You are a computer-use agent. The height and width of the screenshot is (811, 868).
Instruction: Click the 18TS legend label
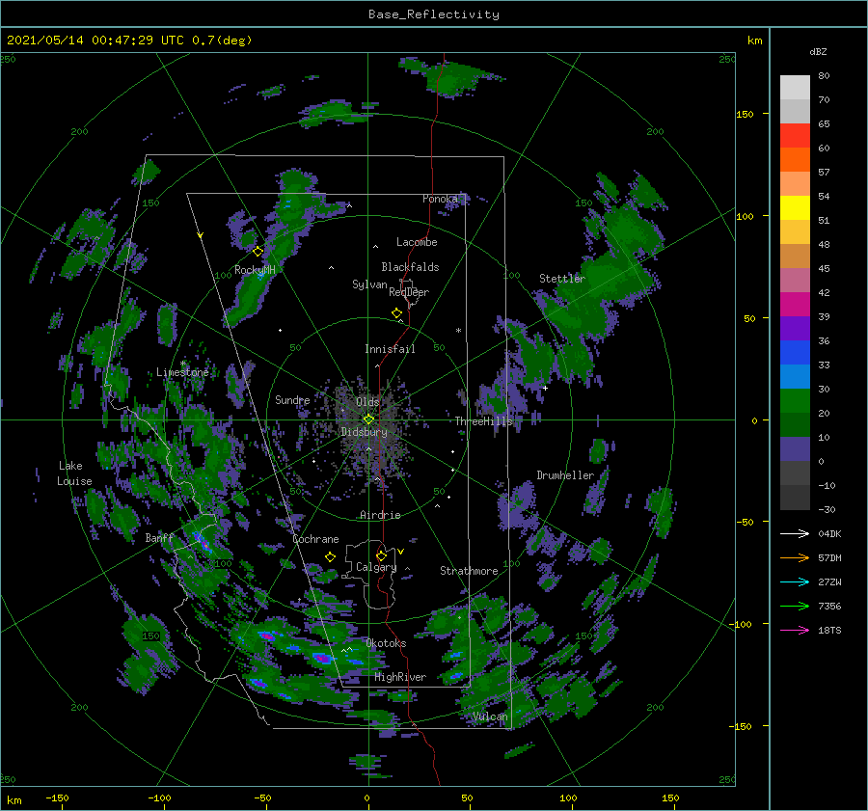point(829,631)
